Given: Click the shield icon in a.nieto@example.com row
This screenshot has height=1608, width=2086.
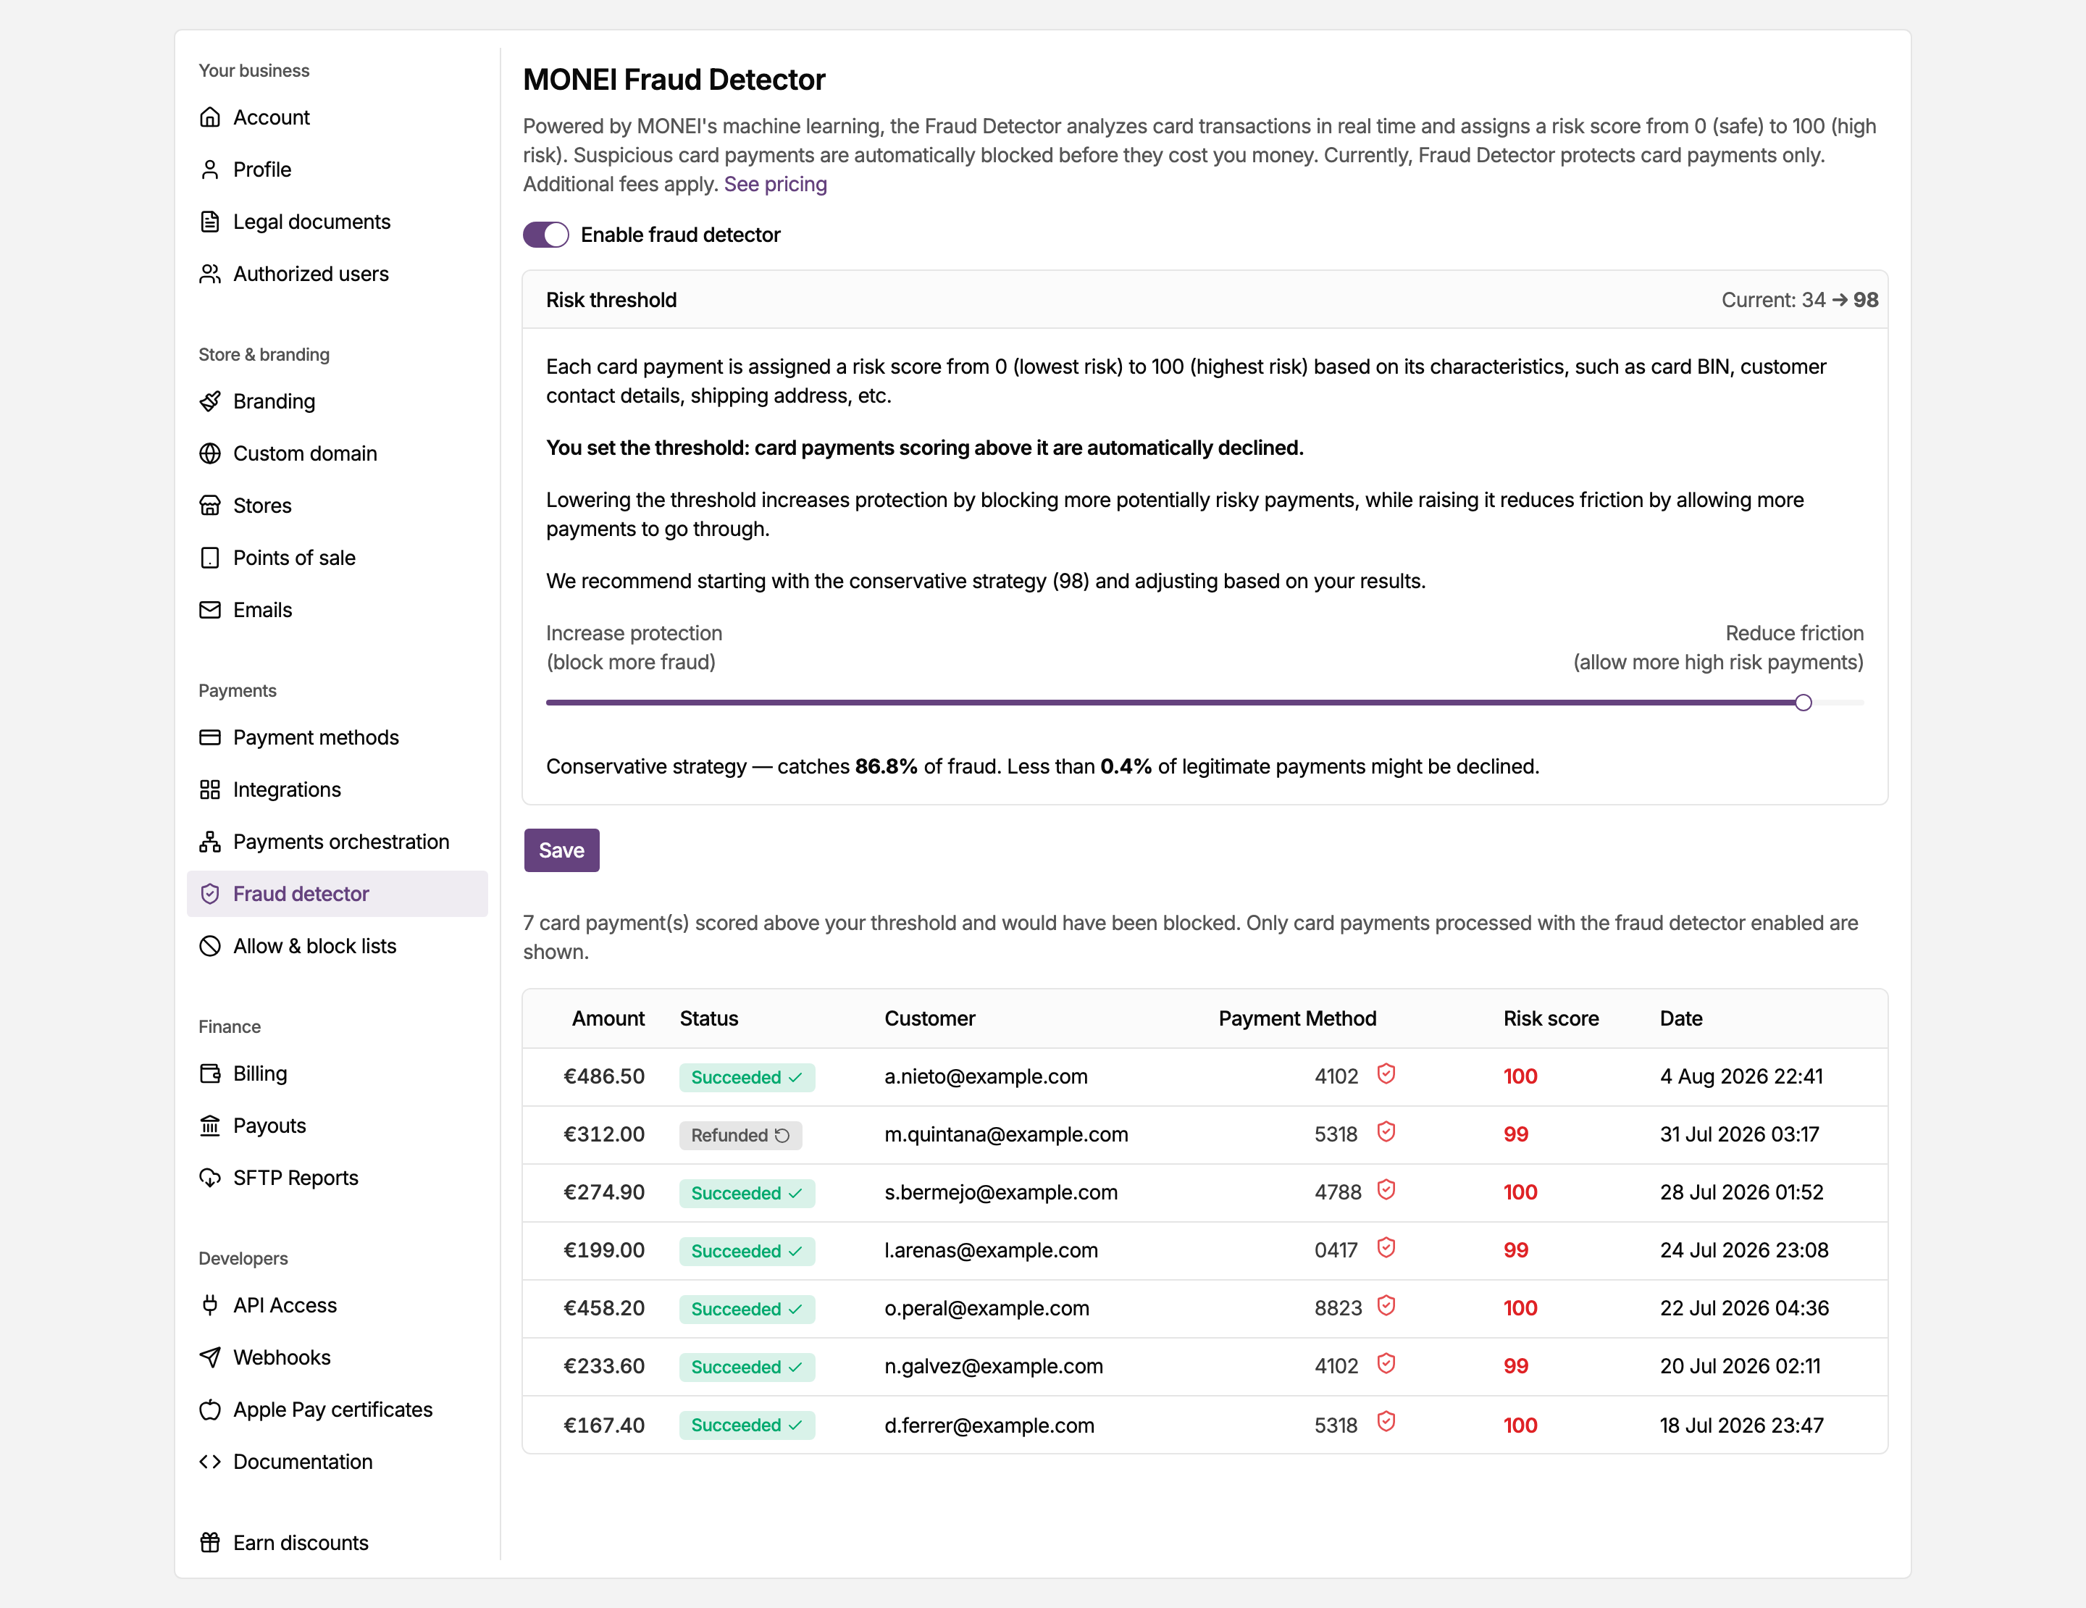Looking at the screenshot, I should point(1386,1074).
